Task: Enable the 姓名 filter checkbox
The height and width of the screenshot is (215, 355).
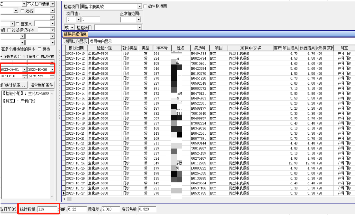Action: pyautogui.click(x=22, y=11)
